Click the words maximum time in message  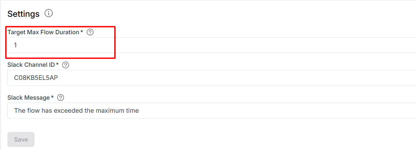(121, 110)
